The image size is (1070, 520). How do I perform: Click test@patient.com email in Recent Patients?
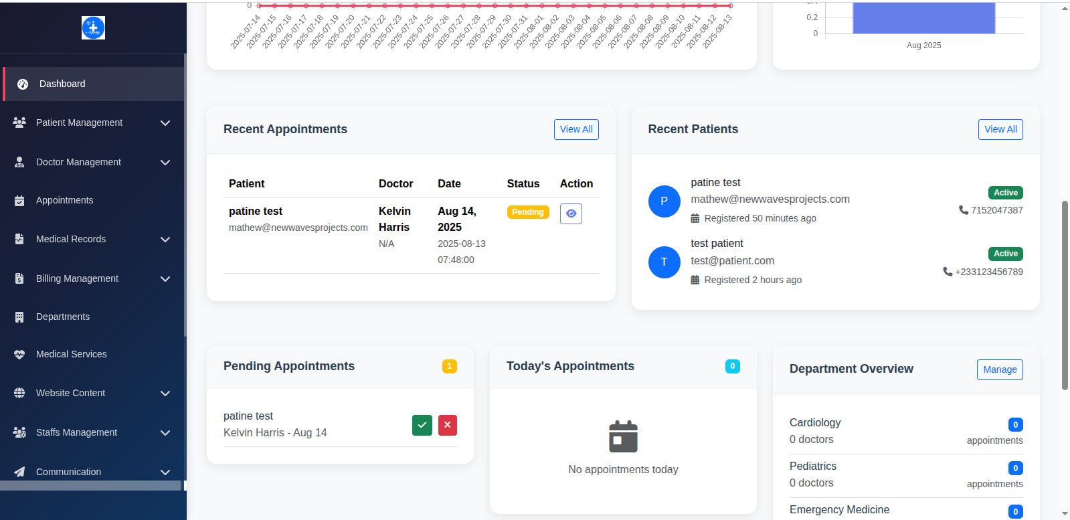tap(732, 261)
